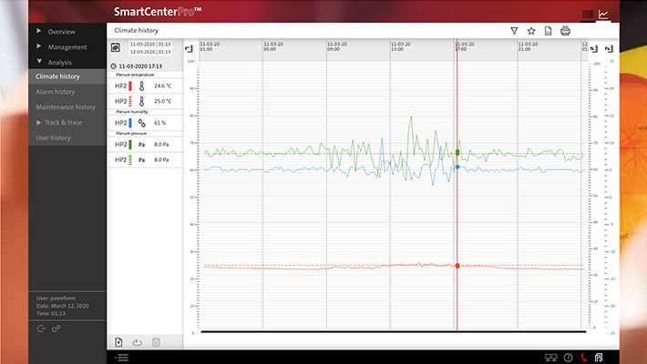Click the horizontal black chart scrollbar
This screenshot has width=647, height=364.
point(394,331)
